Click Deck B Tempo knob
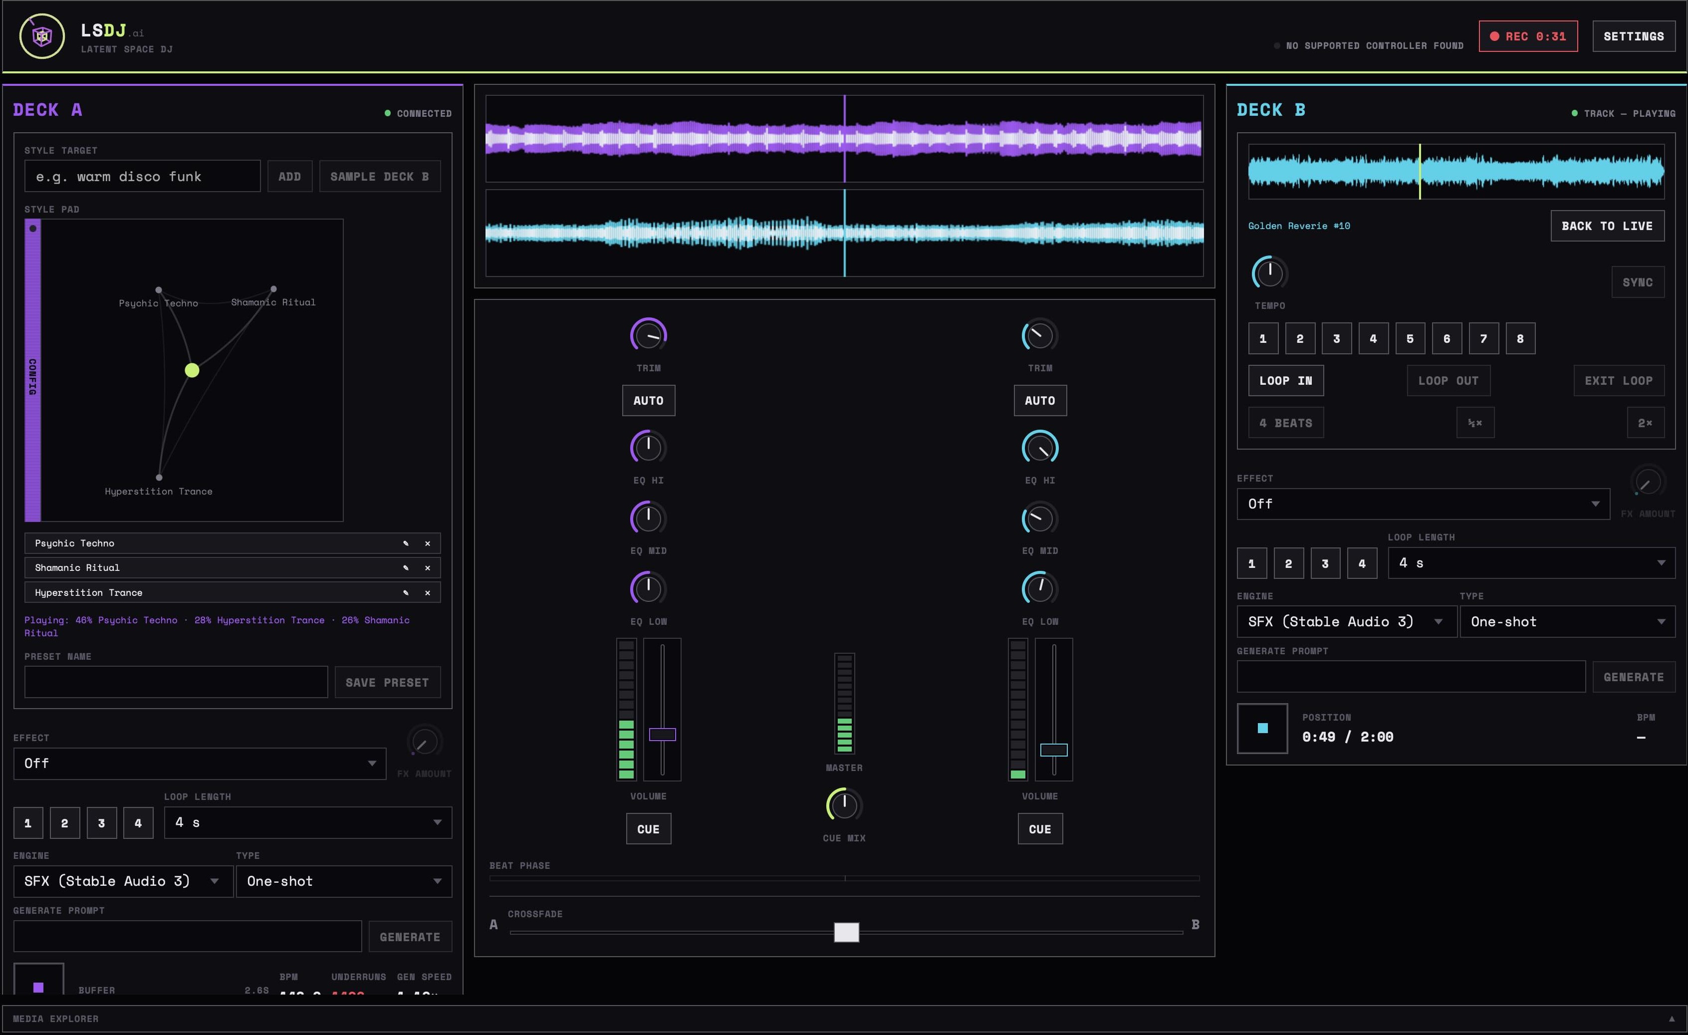The width and height of the screenshot is (1688, 1035). (x=1269, y=273)
